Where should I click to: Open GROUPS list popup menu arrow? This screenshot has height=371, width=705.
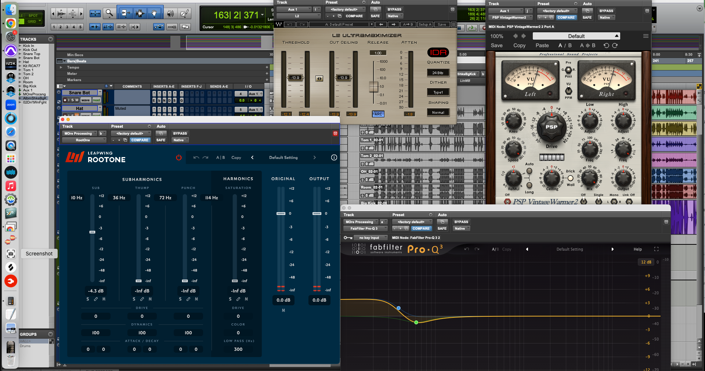point(51,334)
